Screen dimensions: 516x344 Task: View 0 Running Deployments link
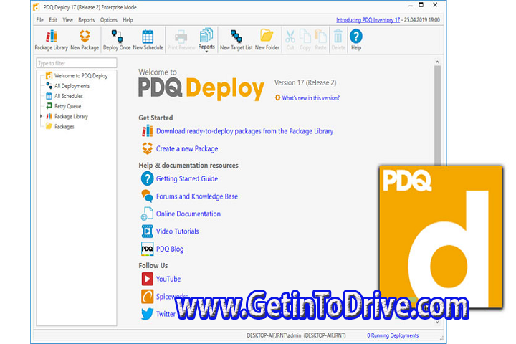tap(393, 335)
